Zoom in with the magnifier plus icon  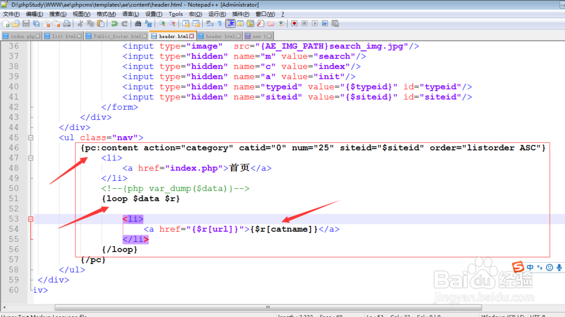pos(162,23)
